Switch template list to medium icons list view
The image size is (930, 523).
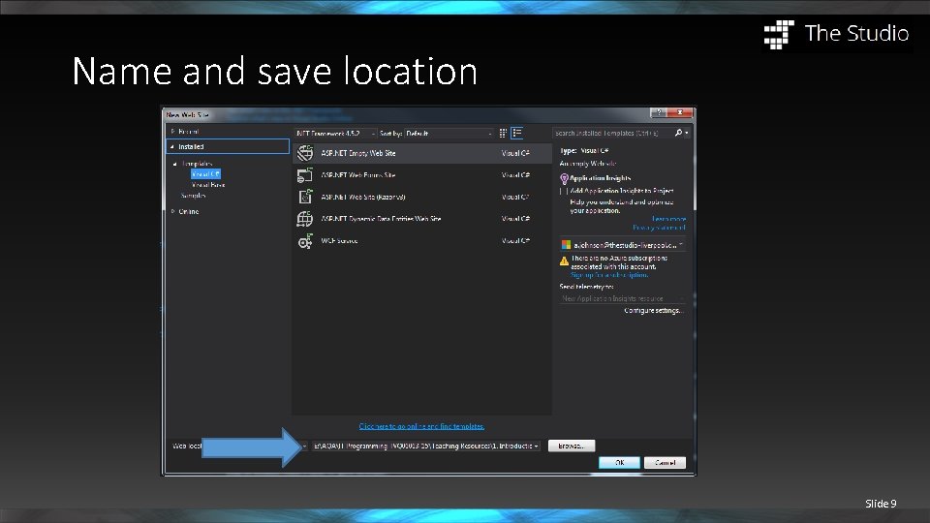(x=517, y=134)
